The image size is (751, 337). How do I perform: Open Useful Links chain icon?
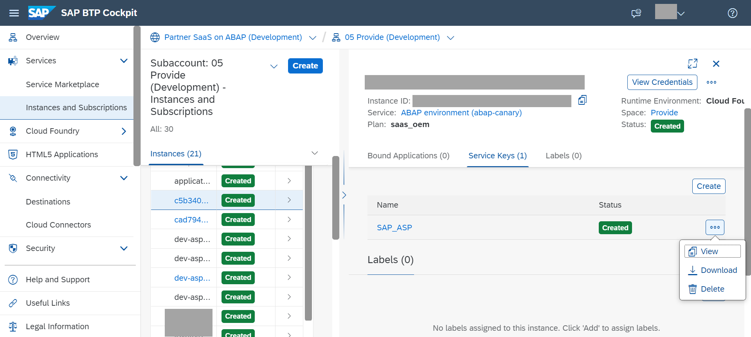click(x=13, y=303)
